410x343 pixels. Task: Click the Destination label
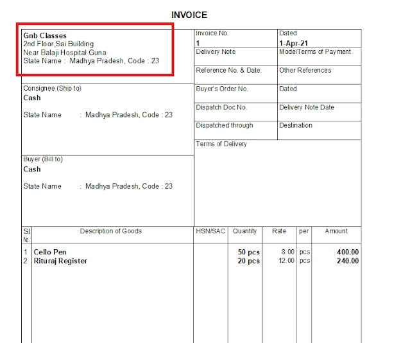click(x=296, y=125)
